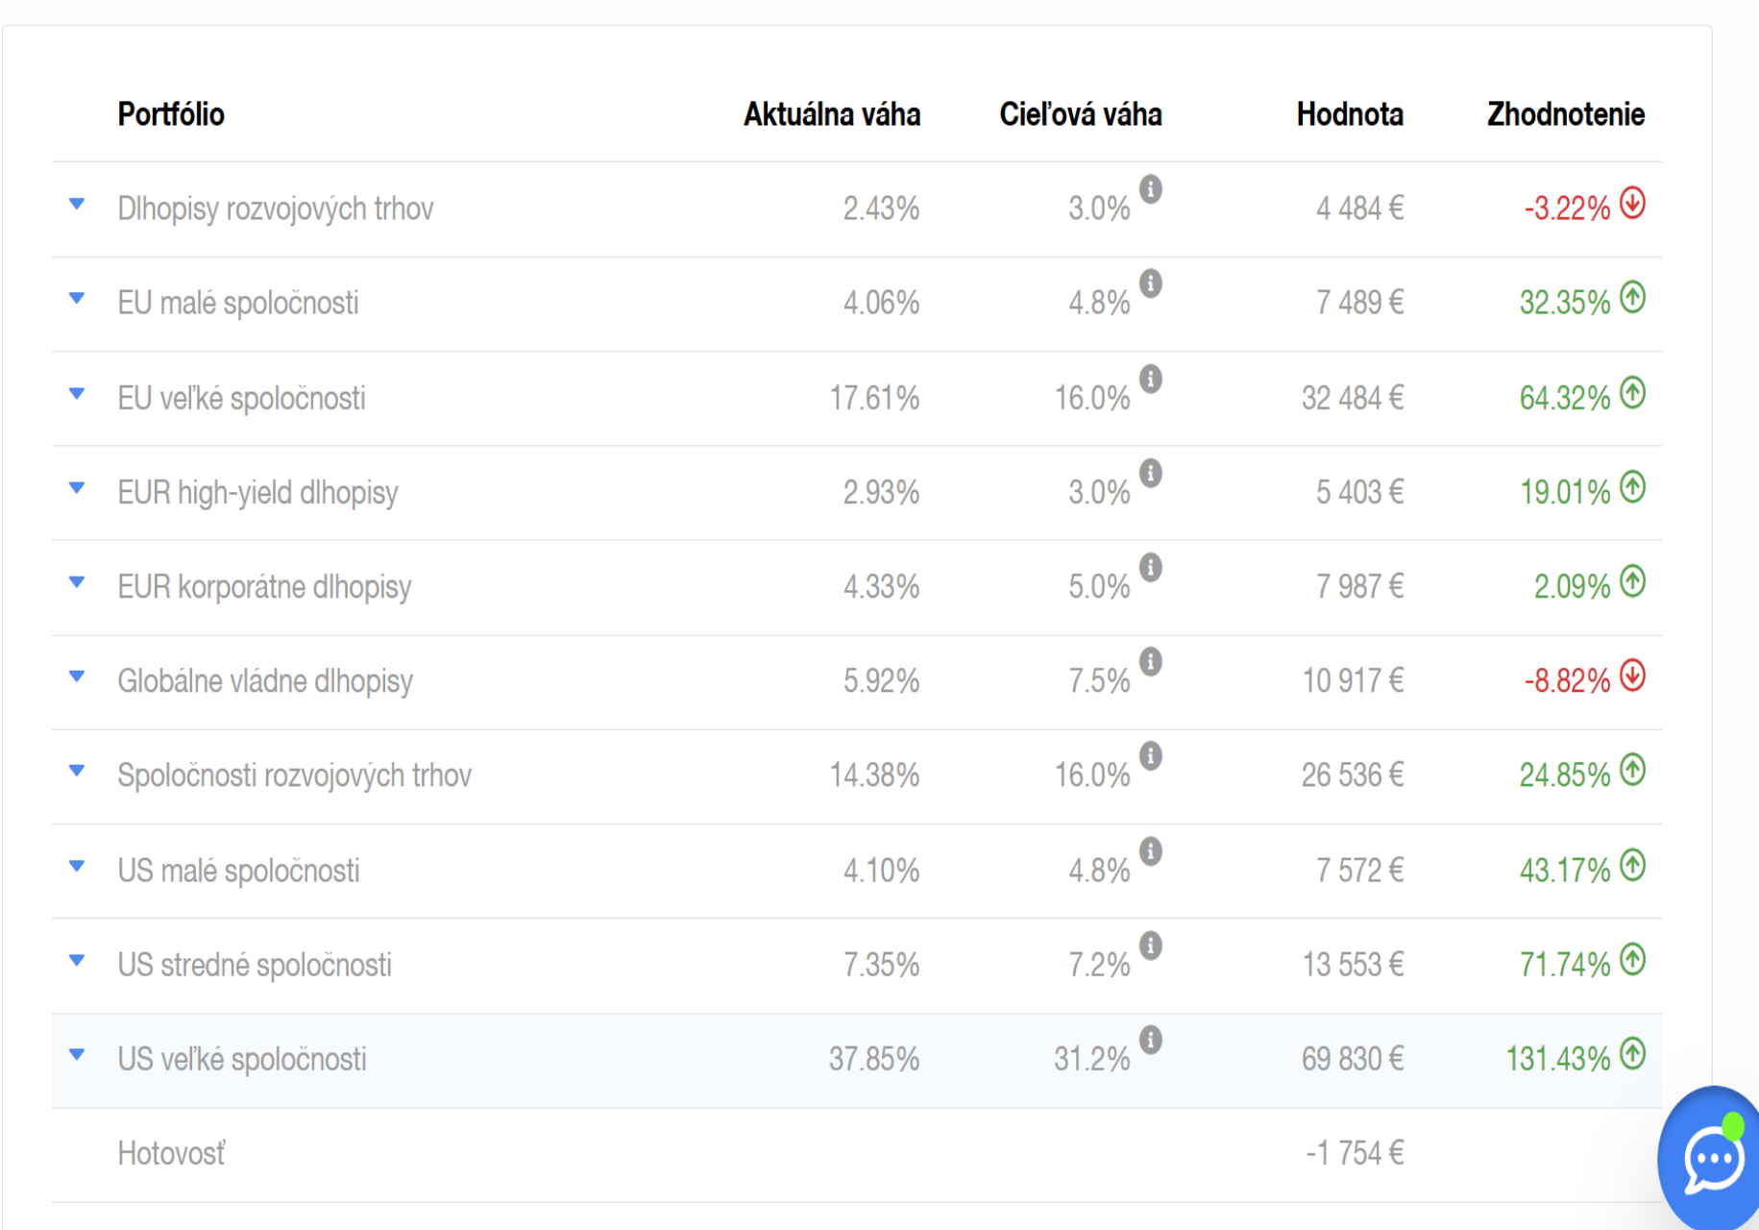
Task: Expand the Dlhopisy rozvojových trhov row
Action: [77, 205]
